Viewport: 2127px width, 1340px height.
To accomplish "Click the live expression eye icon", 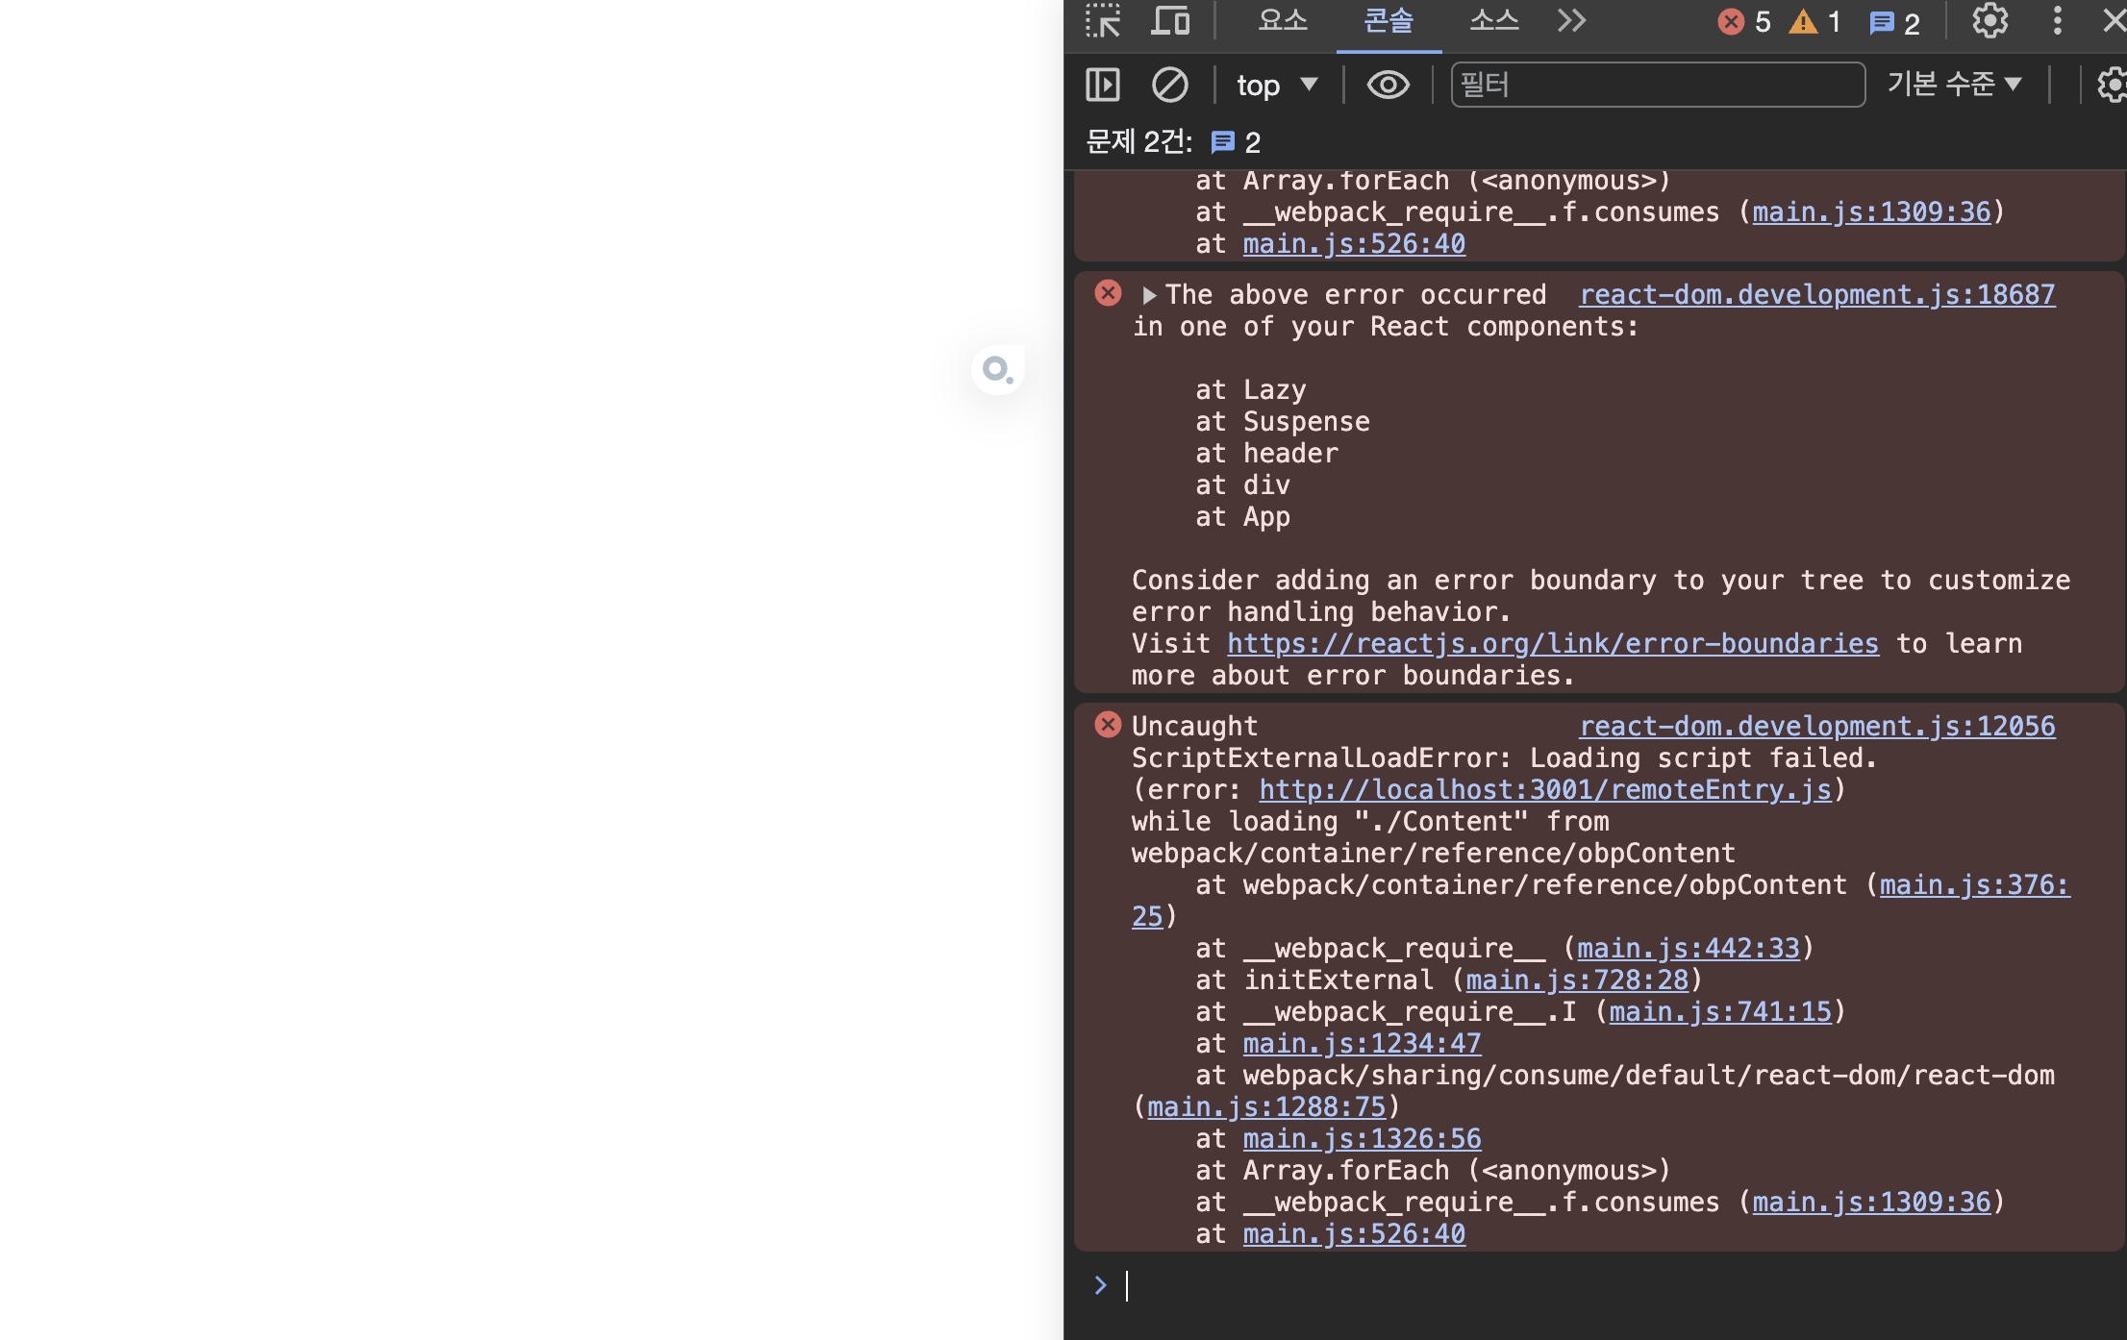I will (x=1388, y=86).
